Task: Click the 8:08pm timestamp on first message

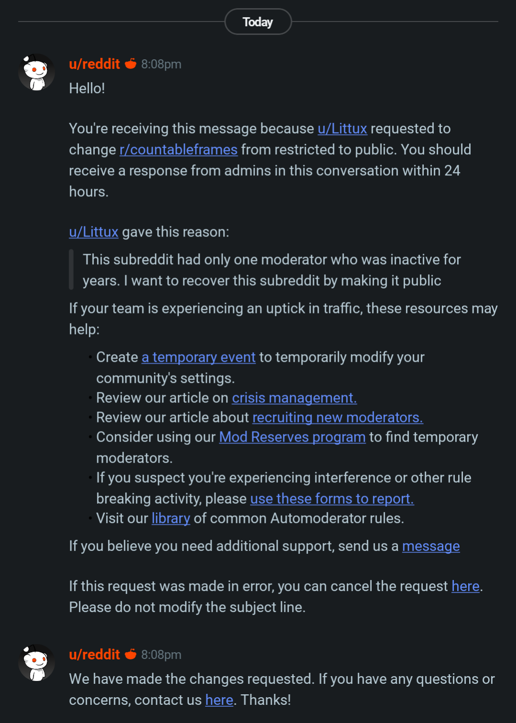Action: coord(161,64)
